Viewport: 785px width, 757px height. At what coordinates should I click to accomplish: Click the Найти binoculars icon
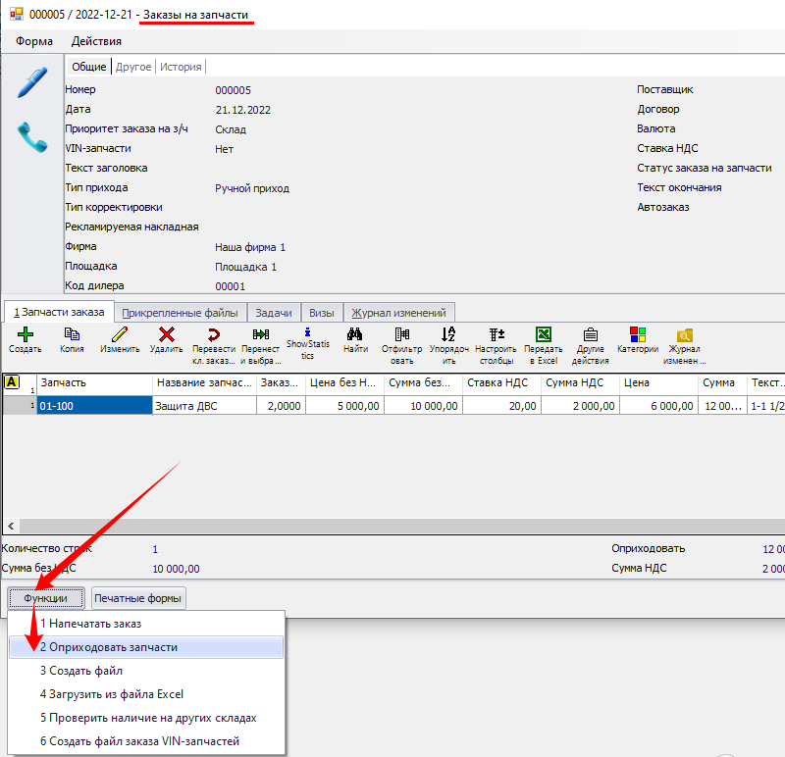pos(355,335)
